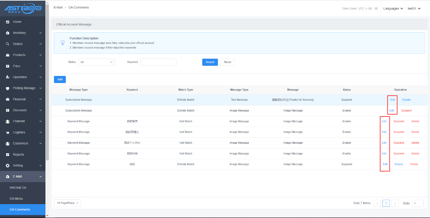The image size is (430, 218).
Task: Click the blue Add button
Action: point(60,79)
